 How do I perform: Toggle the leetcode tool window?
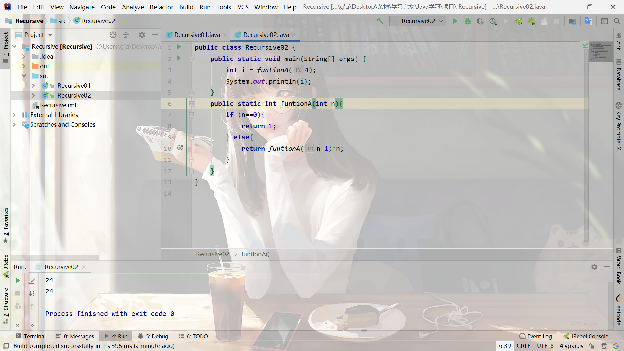pyautogui.click(x=618, y=310)
